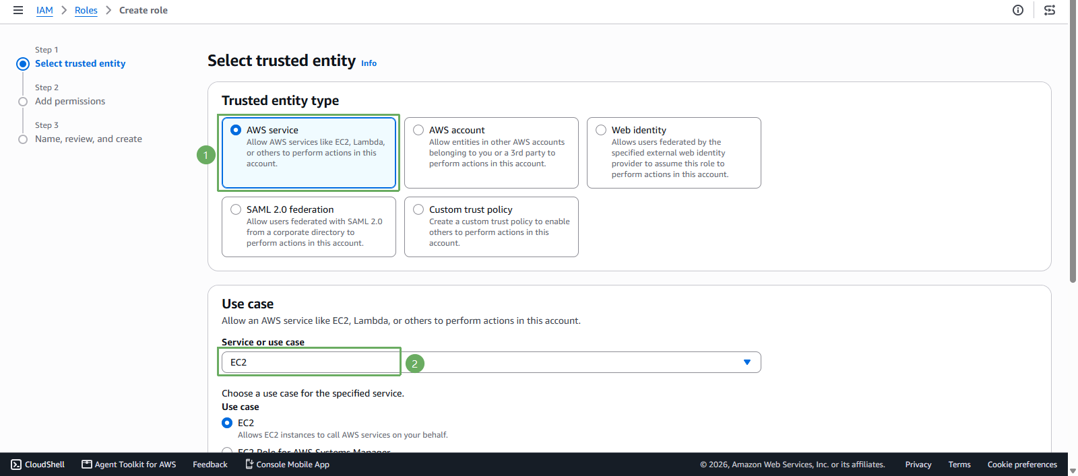Open Agent Toolkit for AWS

click(129, 465)
